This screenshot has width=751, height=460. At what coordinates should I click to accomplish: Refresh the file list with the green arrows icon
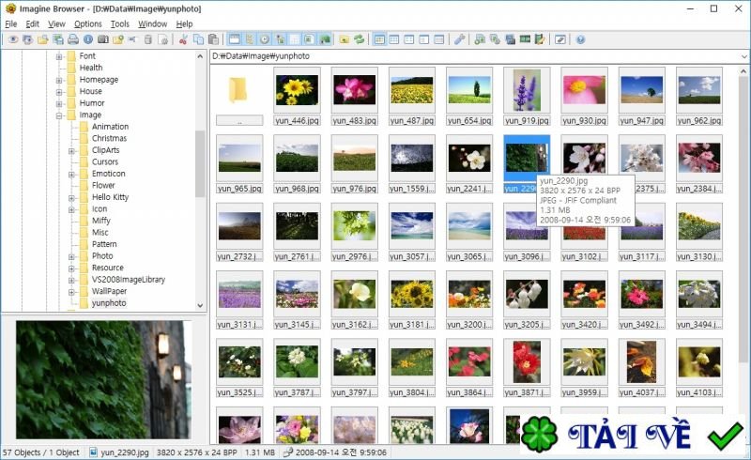[360, 39]
